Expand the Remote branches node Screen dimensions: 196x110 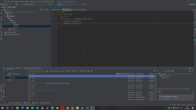tap(6, 80)
